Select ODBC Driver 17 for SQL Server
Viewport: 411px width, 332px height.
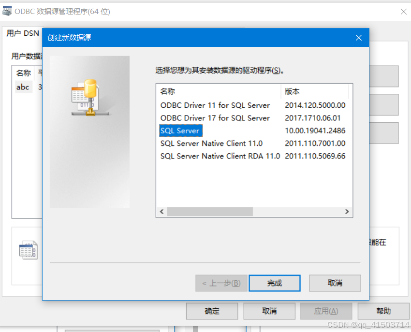point(215,118)
